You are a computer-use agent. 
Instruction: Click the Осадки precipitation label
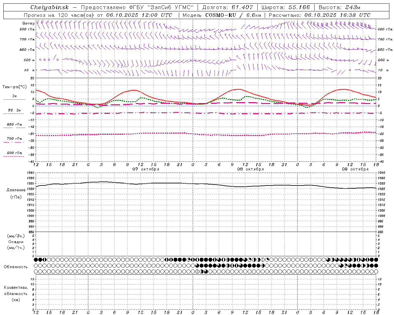click(x=16, y=242)
